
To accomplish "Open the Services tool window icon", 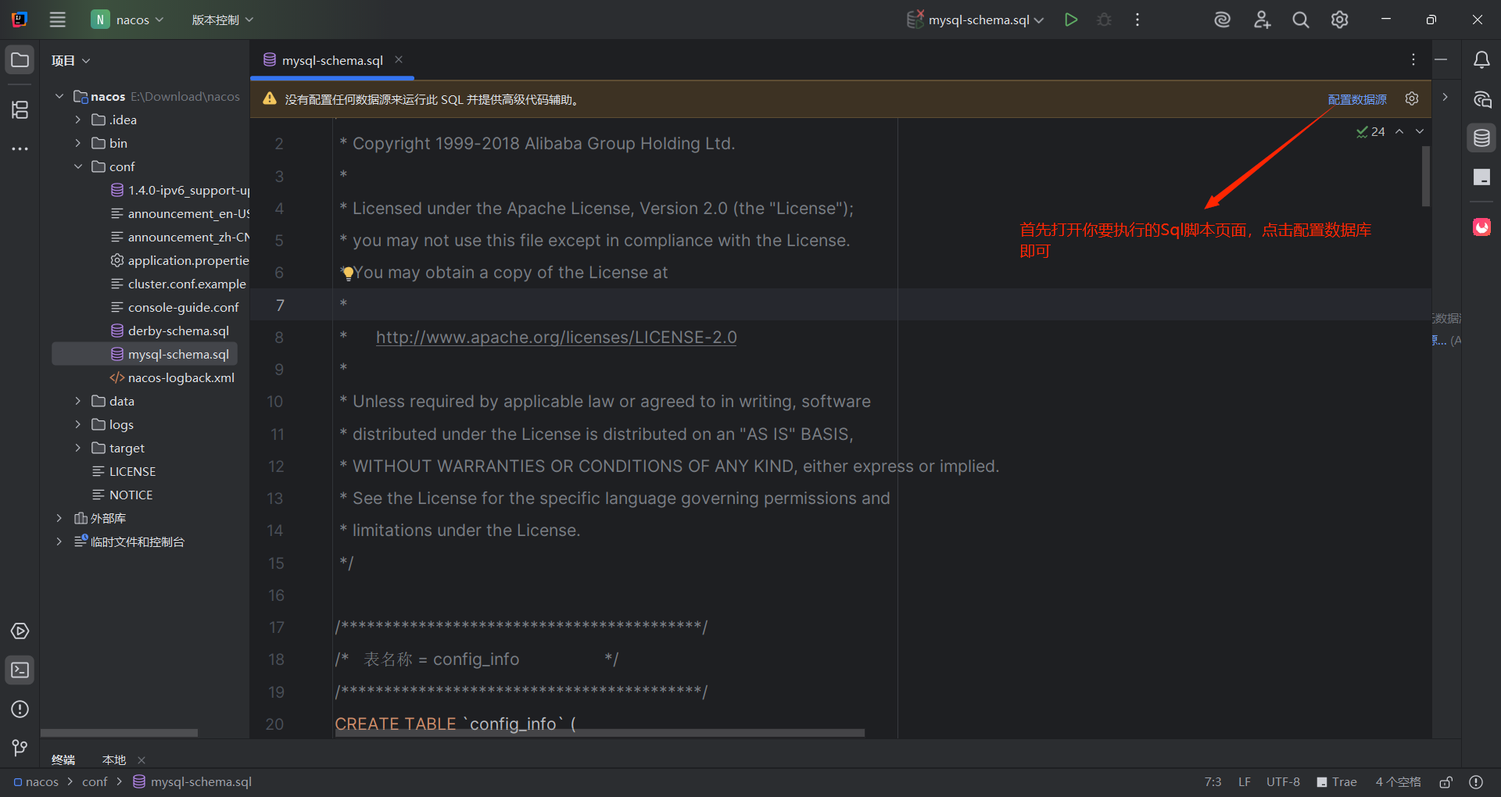I will point(20,631).
